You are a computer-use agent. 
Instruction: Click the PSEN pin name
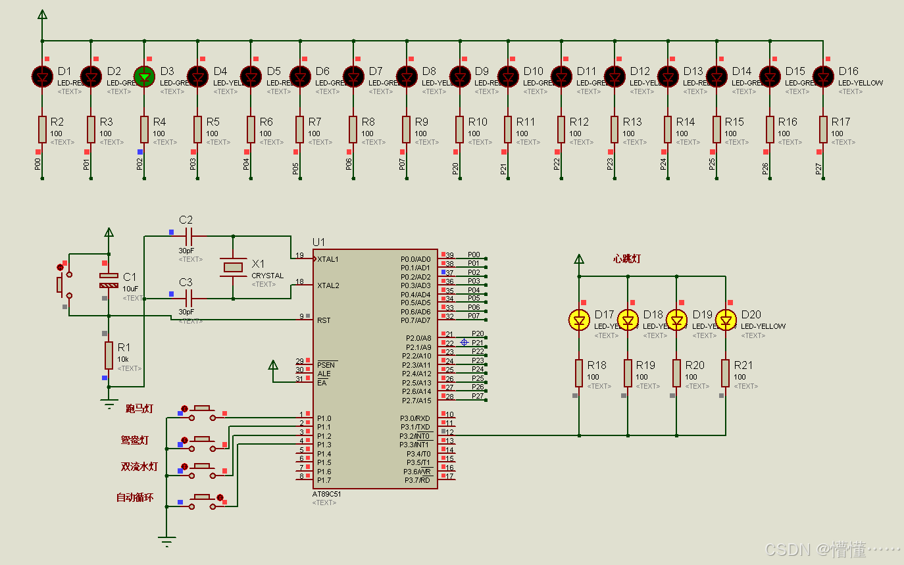point(326,365)
